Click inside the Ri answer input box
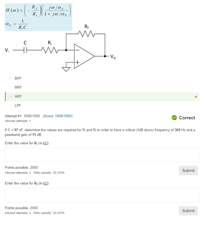Screen dimensions: 205x231 [x=102, y=155]
